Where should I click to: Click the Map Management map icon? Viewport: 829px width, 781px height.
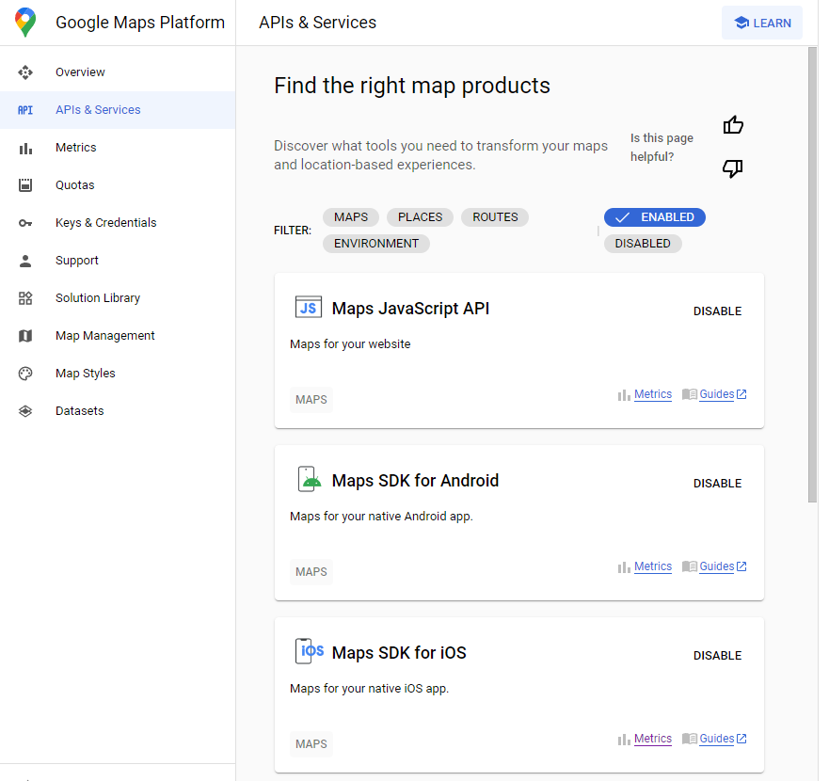[25, 336]
